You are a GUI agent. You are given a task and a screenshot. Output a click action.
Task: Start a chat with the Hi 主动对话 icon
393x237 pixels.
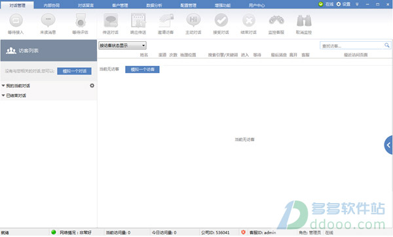click(193, 20)
